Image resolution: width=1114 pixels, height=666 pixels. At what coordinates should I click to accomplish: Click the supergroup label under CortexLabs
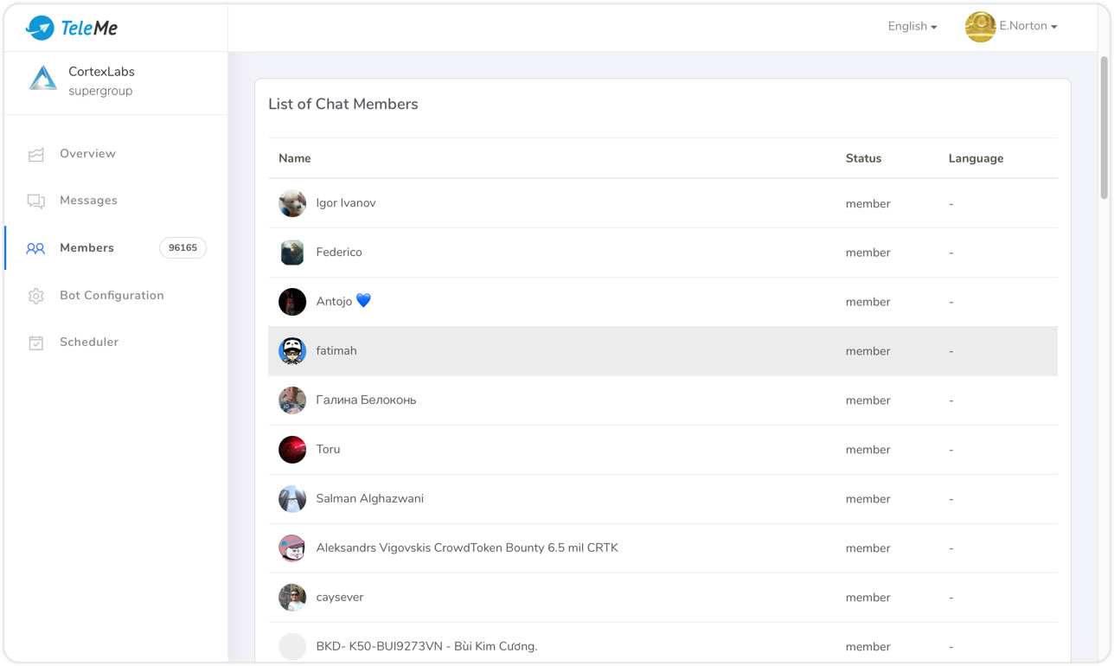[x=100, y=91]
